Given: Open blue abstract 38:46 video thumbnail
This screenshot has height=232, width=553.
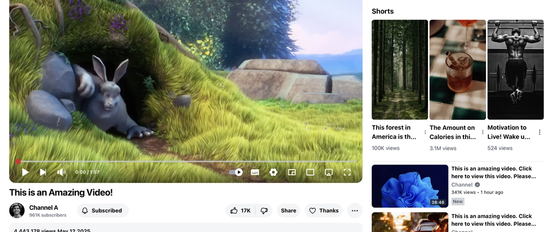Looking at the screenshot, I should tap(410, 186).
